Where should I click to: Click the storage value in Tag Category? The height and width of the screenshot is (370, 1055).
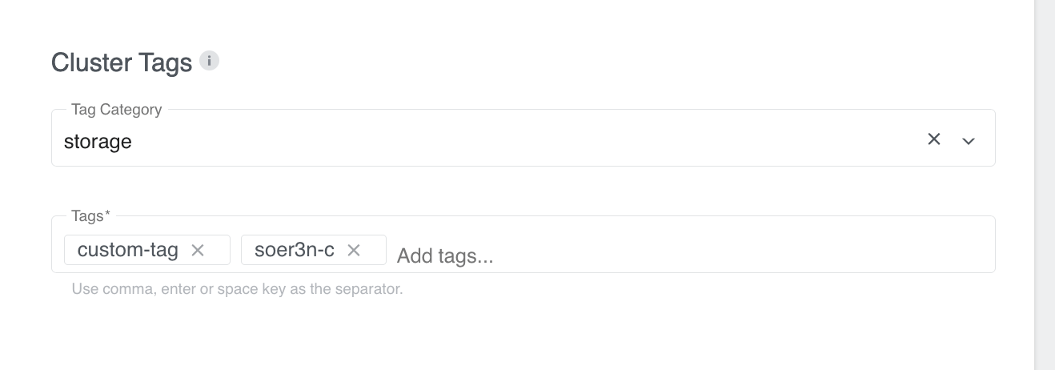coord(98,142)
